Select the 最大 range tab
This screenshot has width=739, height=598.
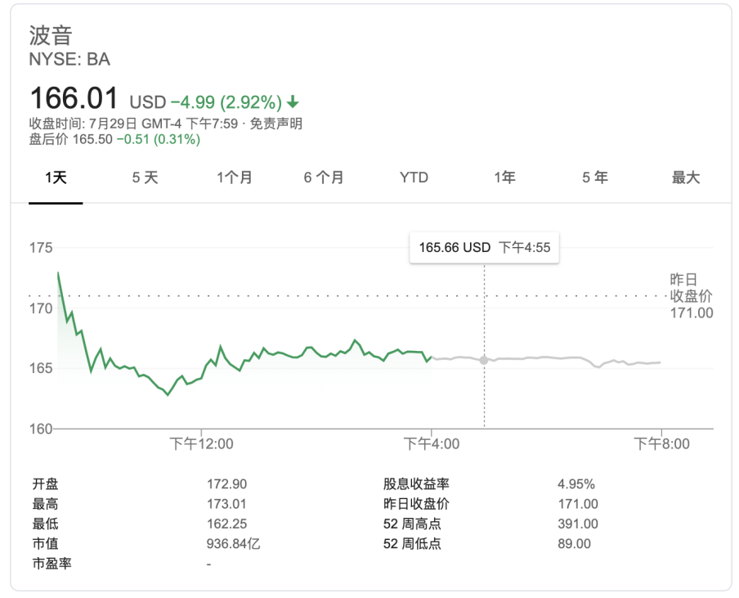[x=686, y=178]
